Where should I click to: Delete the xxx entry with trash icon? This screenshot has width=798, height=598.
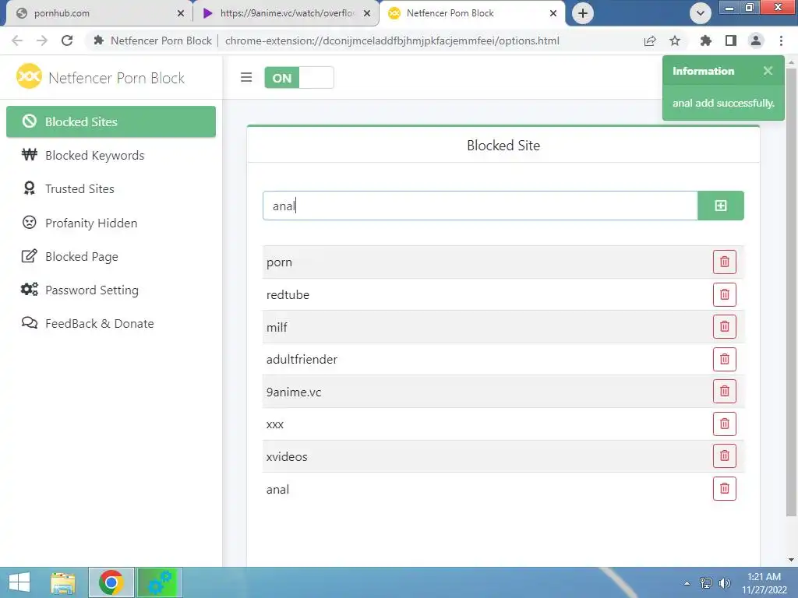pyautogui.click(x=724, y=424)
